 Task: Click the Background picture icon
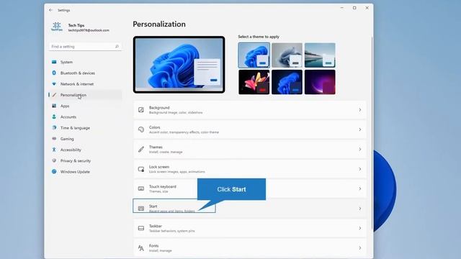click(141, 110)
